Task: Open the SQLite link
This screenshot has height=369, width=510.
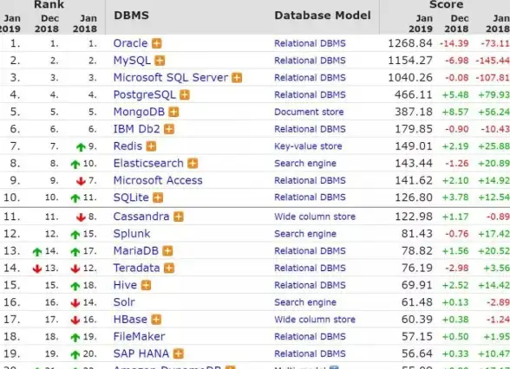Action: (131, 197)
